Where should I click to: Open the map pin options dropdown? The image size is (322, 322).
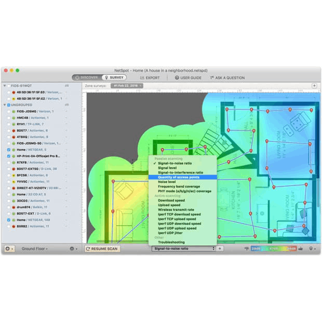click(x=312, y=249)
